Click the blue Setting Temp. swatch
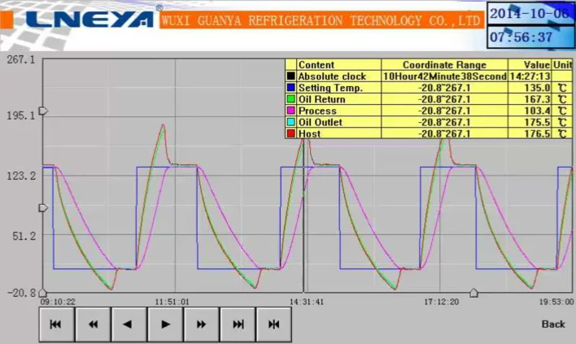 tap(291, 87)
